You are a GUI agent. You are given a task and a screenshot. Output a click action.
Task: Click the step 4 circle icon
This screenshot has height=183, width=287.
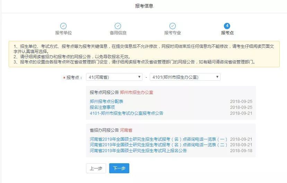(227, 26)
